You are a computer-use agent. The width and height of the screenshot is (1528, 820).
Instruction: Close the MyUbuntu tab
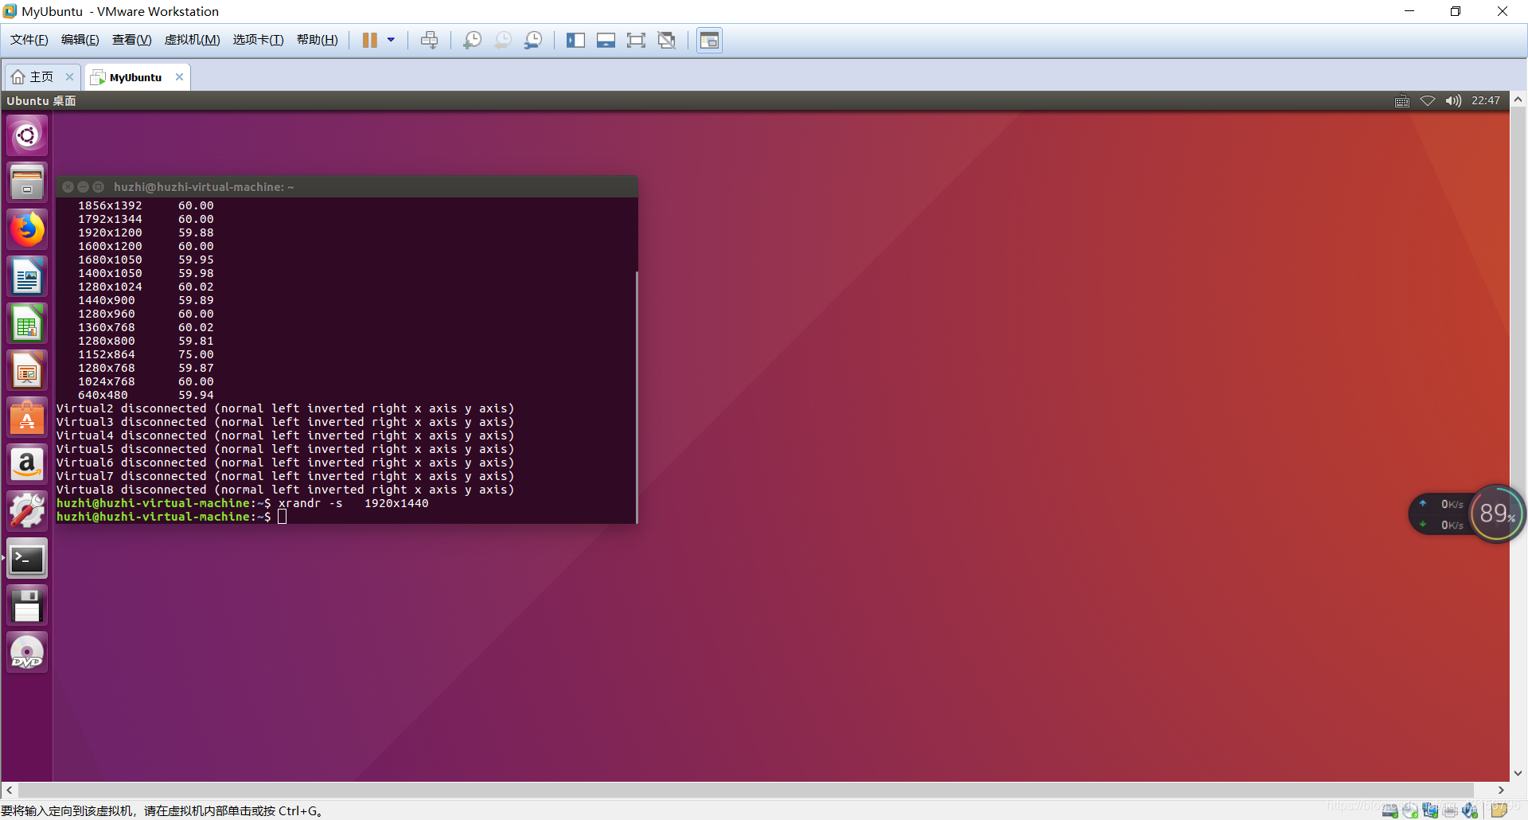[x=179, y=76]
